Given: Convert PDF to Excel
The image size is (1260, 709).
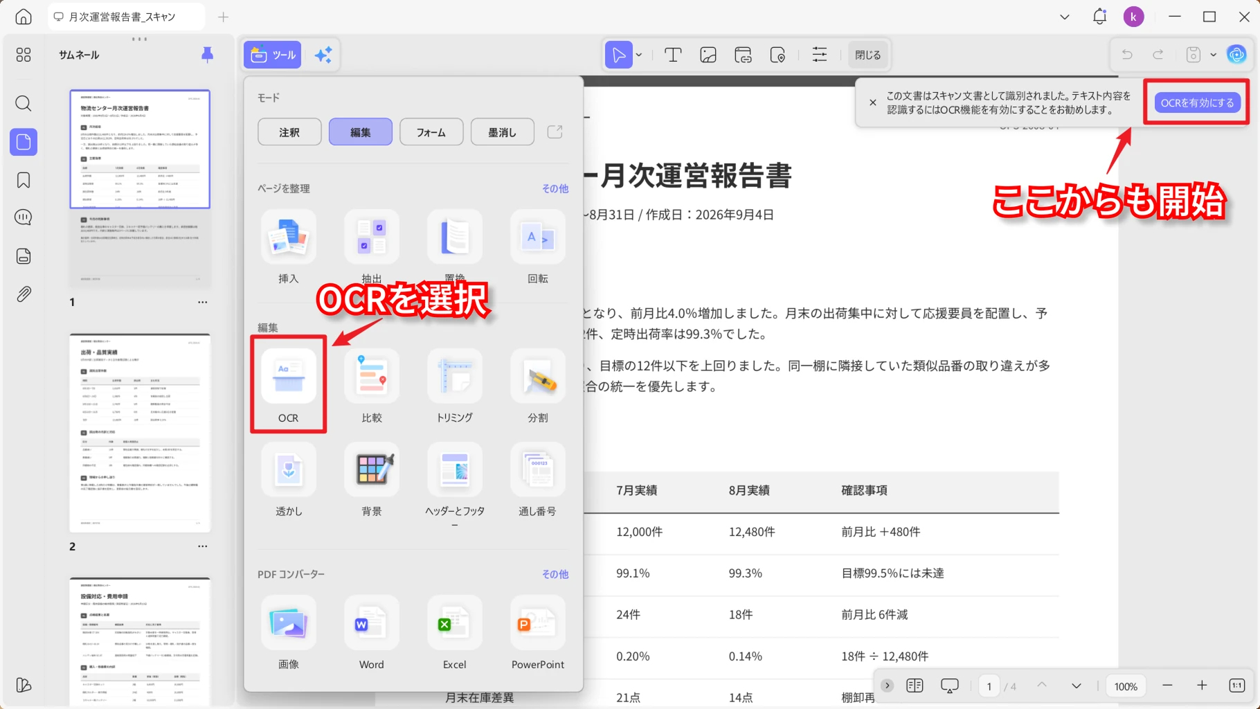Looking at the screenshot, I should point(455,632).
